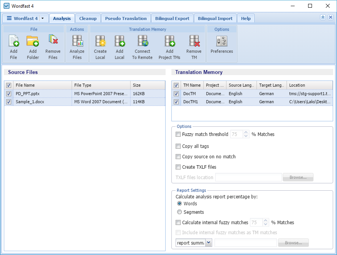The image size is (337, 255).
Task: Click Browse for TXLF files location
Action: (298, 177)
